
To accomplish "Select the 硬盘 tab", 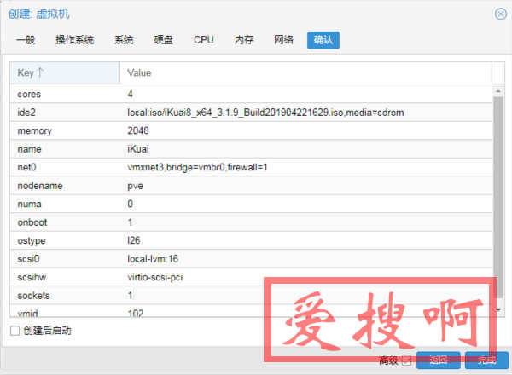I will [x=164, y=40].
